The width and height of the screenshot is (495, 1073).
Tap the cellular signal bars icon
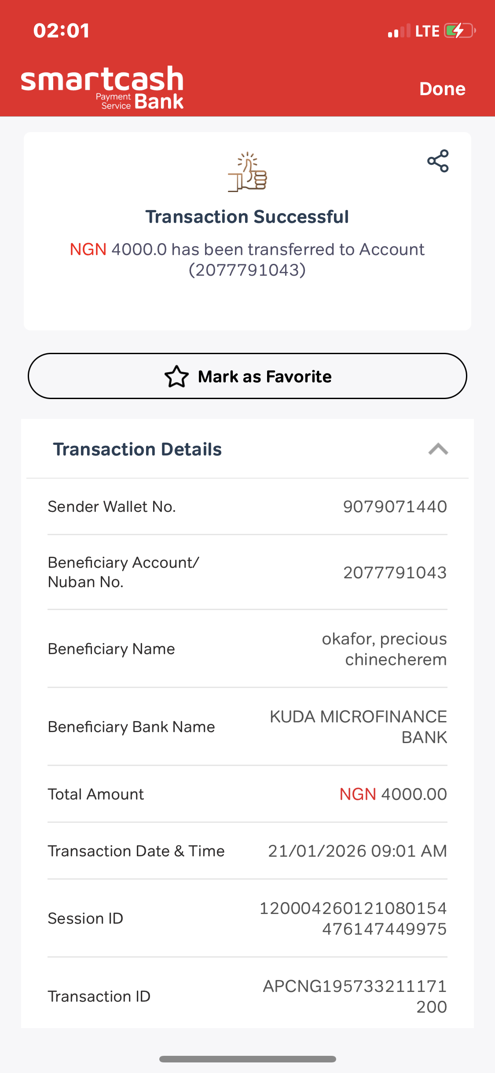coord(399,31)
